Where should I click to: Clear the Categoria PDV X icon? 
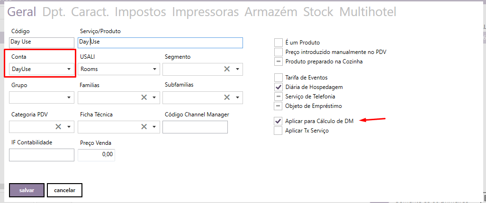pyautogui.click(x=58, y=126)
